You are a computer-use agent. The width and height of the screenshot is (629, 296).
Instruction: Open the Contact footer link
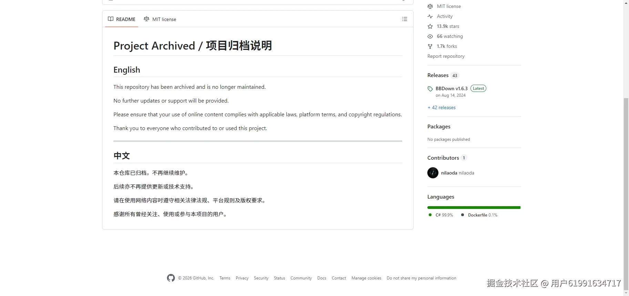pyautogui.click(x=339, y=278)
